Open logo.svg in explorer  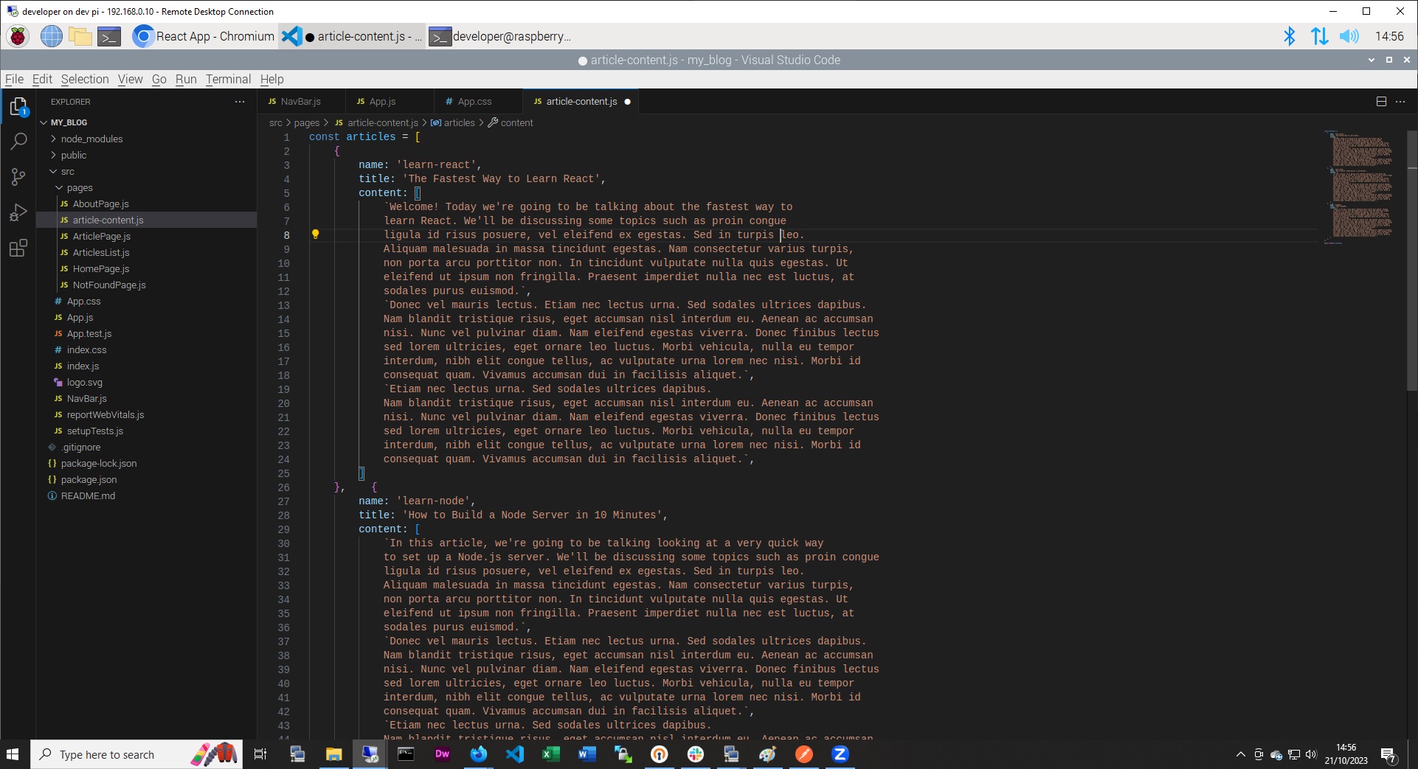[x=84, y=382]
